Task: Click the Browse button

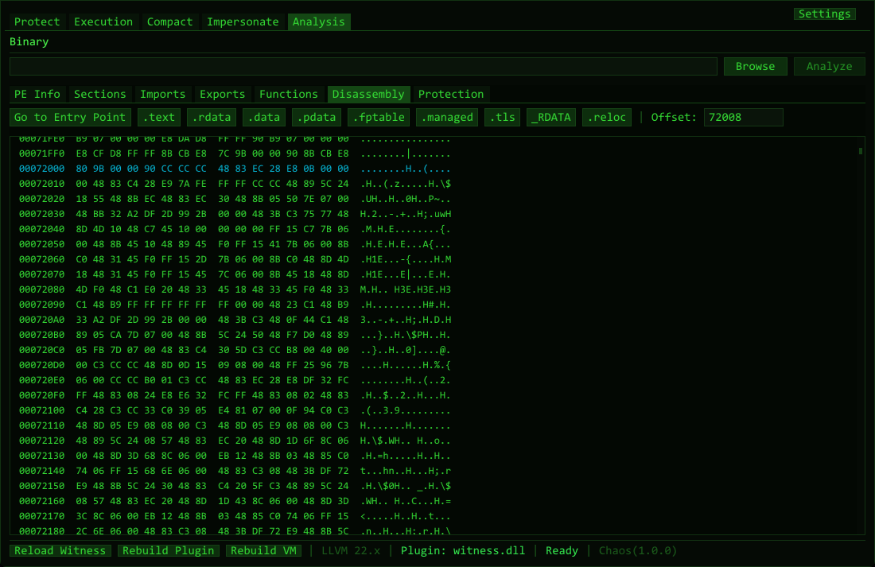Action: tap(755, 67)
